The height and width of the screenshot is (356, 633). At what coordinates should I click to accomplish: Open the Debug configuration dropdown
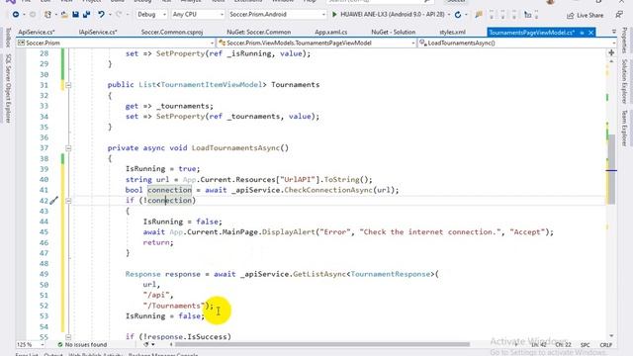click(x=151, y=15)
